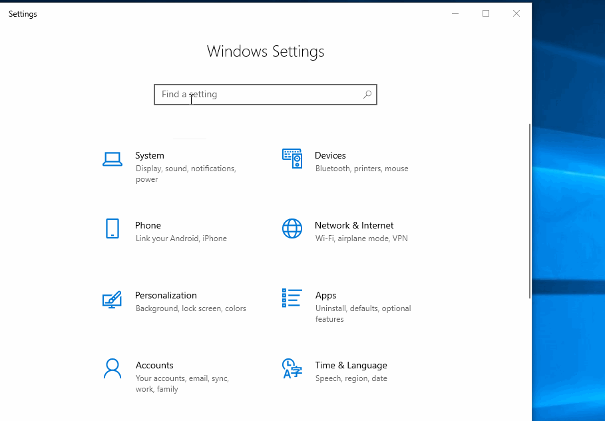The height and width of the screenshot is (421, 605).
Task: Click the Accounts person icon
Action: (x=112, y=368)
